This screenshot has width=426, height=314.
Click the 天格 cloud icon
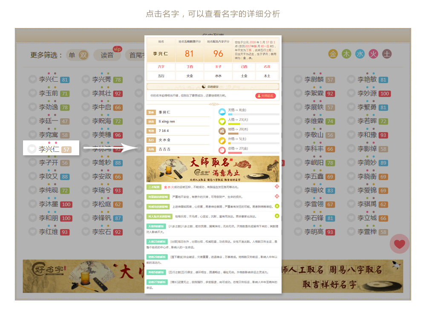point(222,112)
